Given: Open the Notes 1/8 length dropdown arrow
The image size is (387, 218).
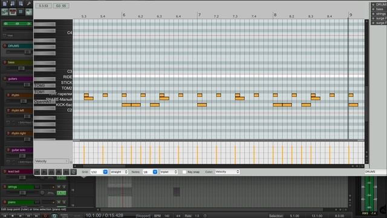Looking at the screenshot, I should [x=155, y=172].
